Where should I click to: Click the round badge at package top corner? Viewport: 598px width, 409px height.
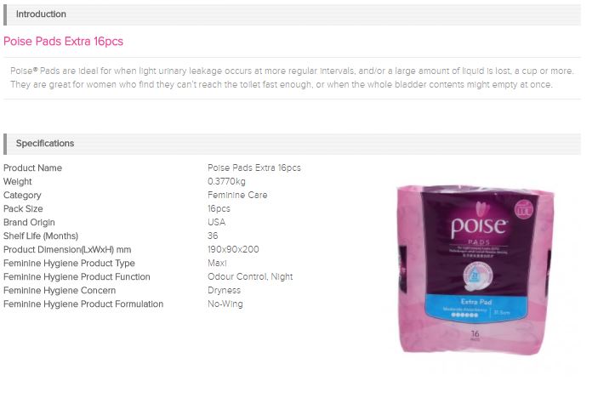[523, 210]
